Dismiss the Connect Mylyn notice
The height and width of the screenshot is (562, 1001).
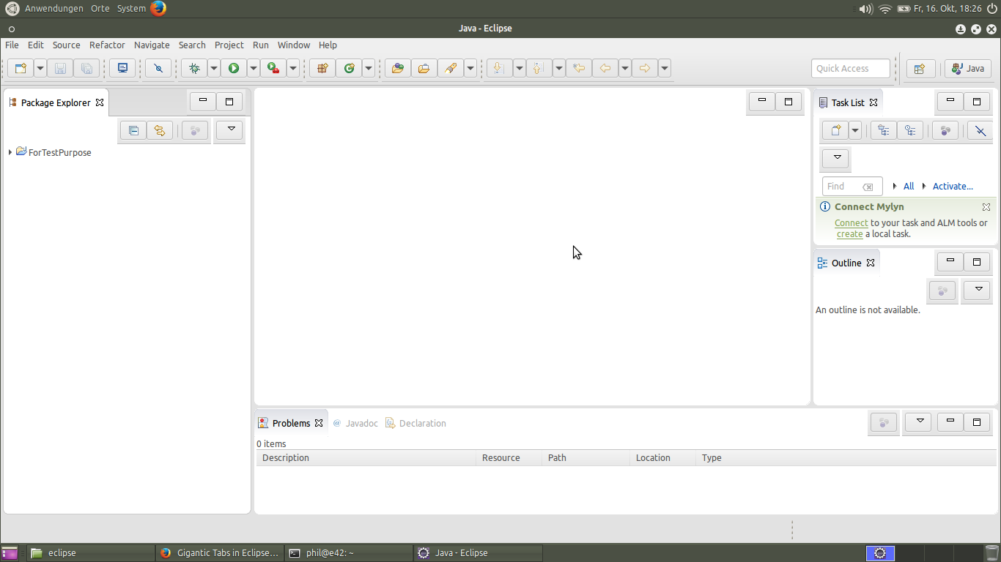click(x=986, y=207)
